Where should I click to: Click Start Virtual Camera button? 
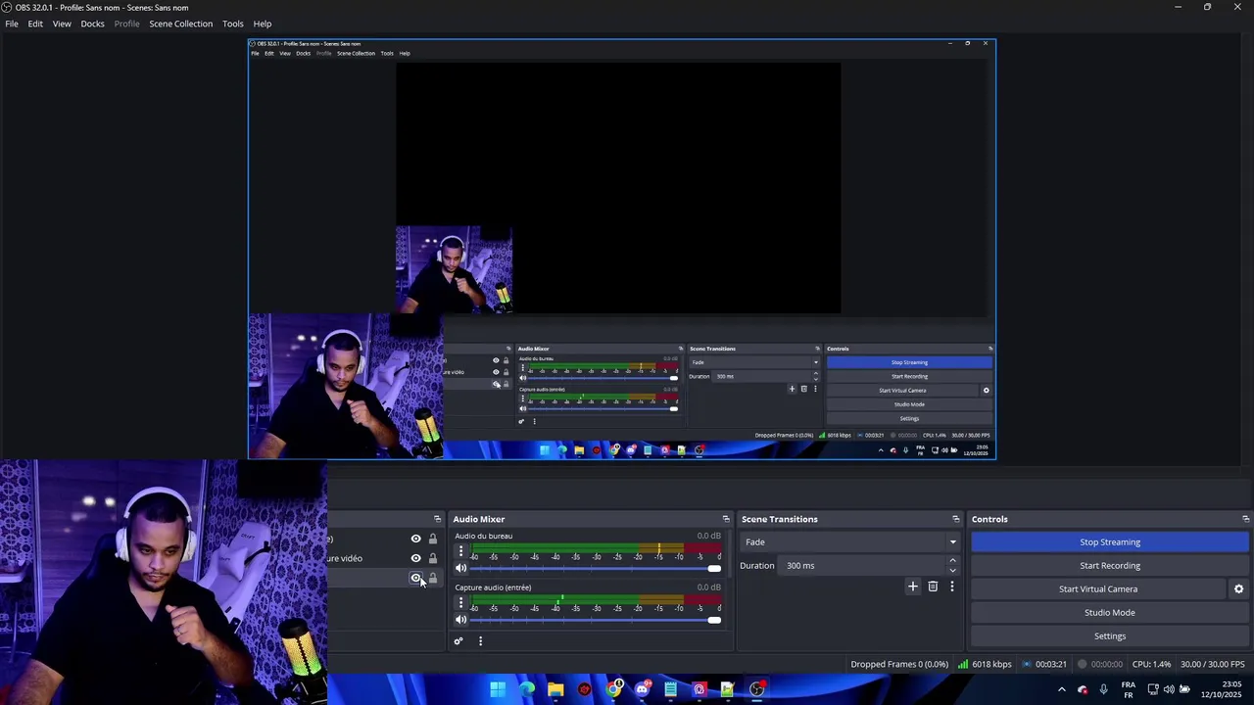[1098, 589]
